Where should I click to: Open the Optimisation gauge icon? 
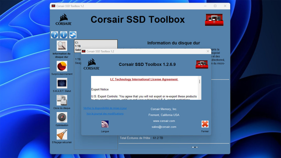pos(62,117)
